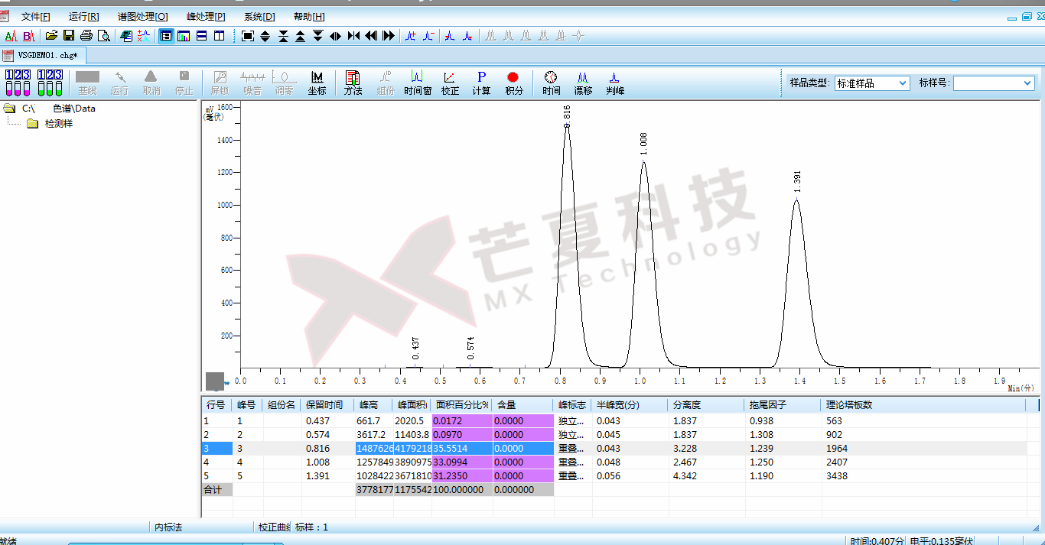1045x545 pixels.
Task: Click the 分离度 column header
Action: (x=707, y=405)
